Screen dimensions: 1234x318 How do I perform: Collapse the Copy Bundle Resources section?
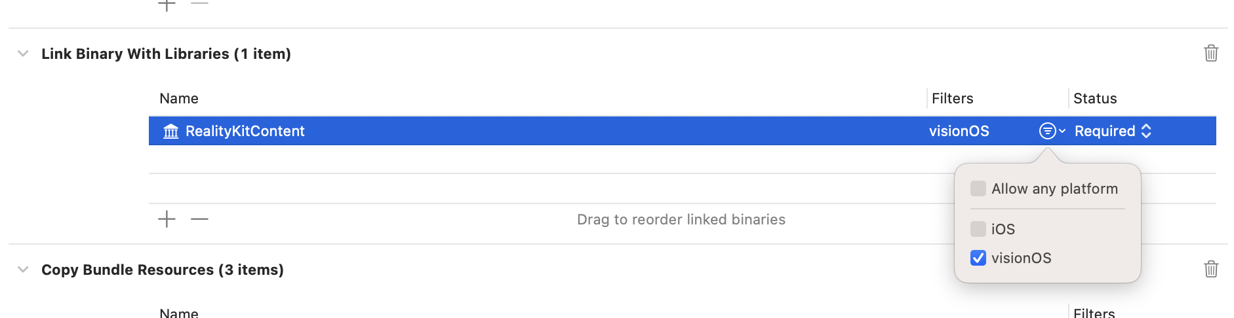[x=23, y=270]
